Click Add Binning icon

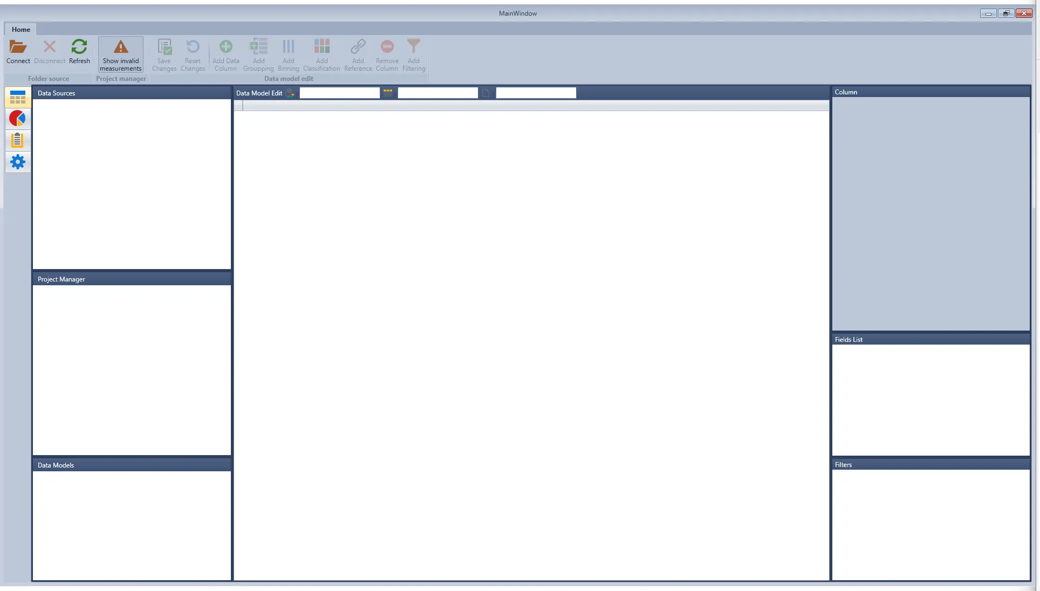click(x=289, y=47)
